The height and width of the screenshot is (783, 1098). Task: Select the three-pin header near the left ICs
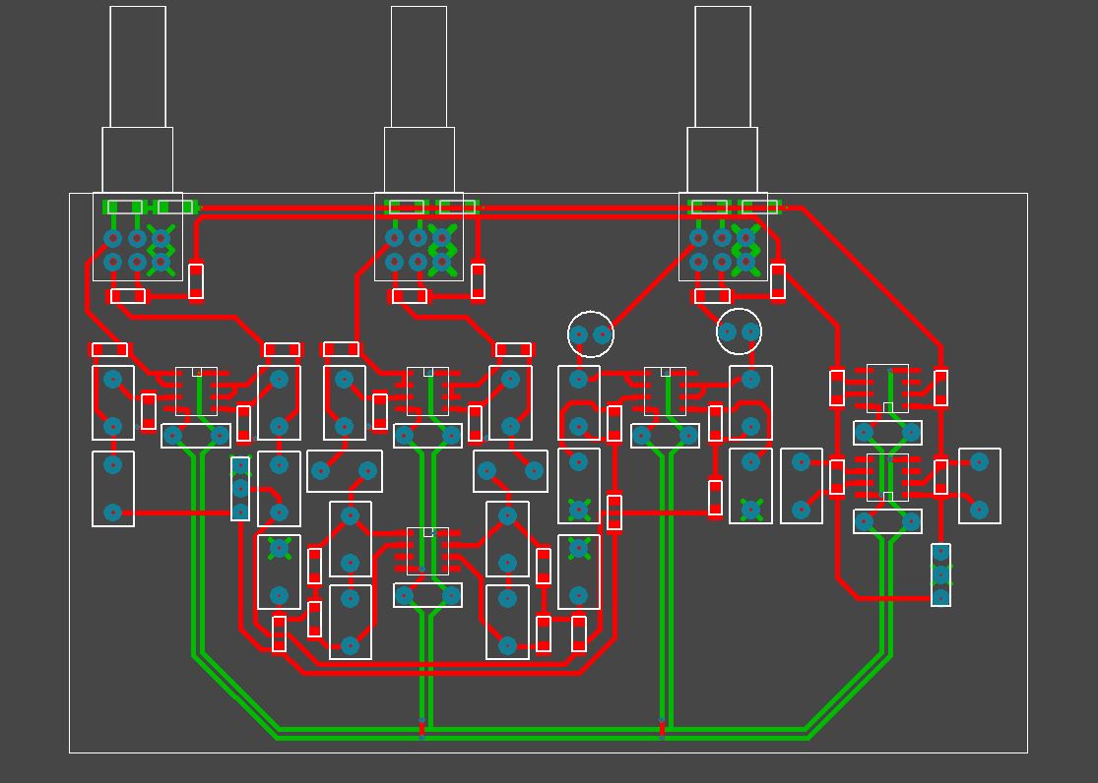click(240, 489)
